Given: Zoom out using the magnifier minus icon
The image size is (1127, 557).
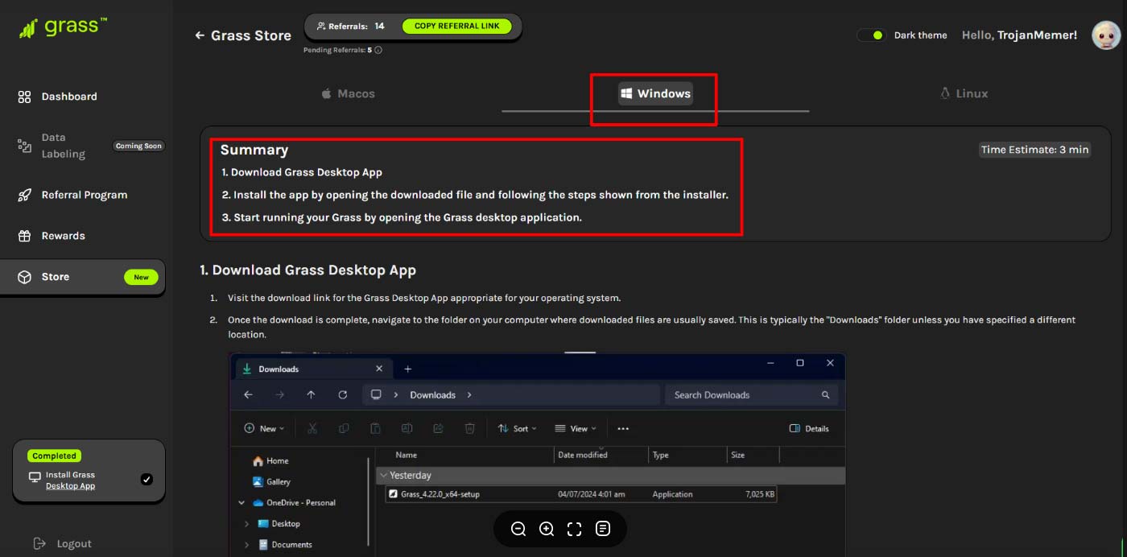Looking at the screenshot, I should (x=518, y=529).
